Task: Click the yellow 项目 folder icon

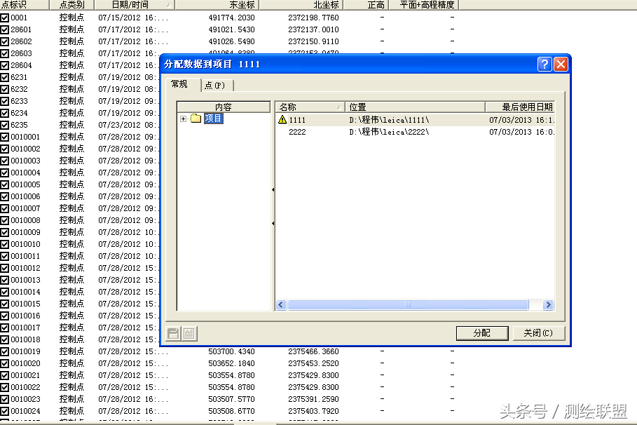Action: [x=196, y=119]
